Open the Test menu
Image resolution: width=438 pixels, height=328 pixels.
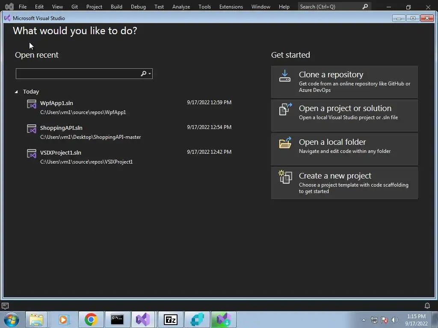159,6
